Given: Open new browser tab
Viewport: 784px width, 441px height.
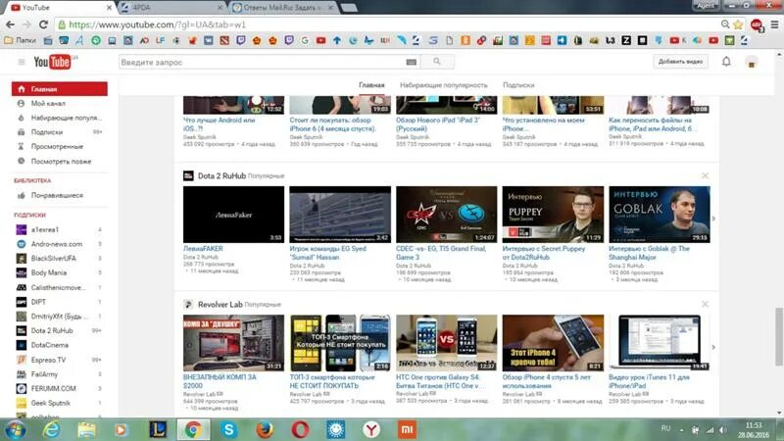Looking at the screenshot, I should pos(349,8).
